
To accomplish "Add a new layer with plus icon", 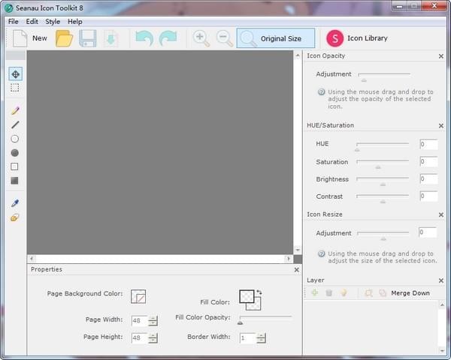I will (315, 292).
